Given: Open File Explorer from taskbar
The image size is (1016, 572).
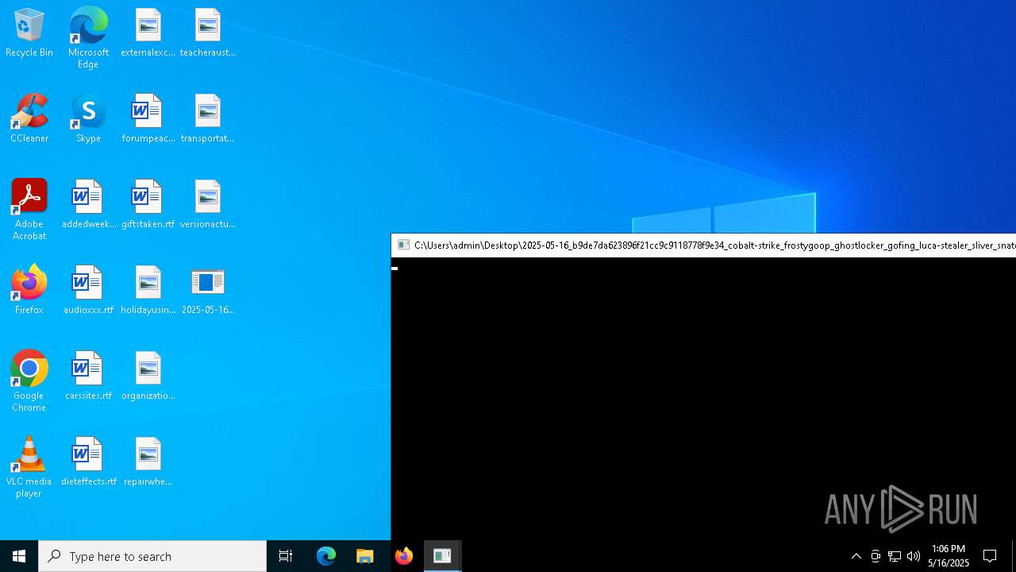Looking at the screenshot, I should pyautogui.click(x=365, y=556).
